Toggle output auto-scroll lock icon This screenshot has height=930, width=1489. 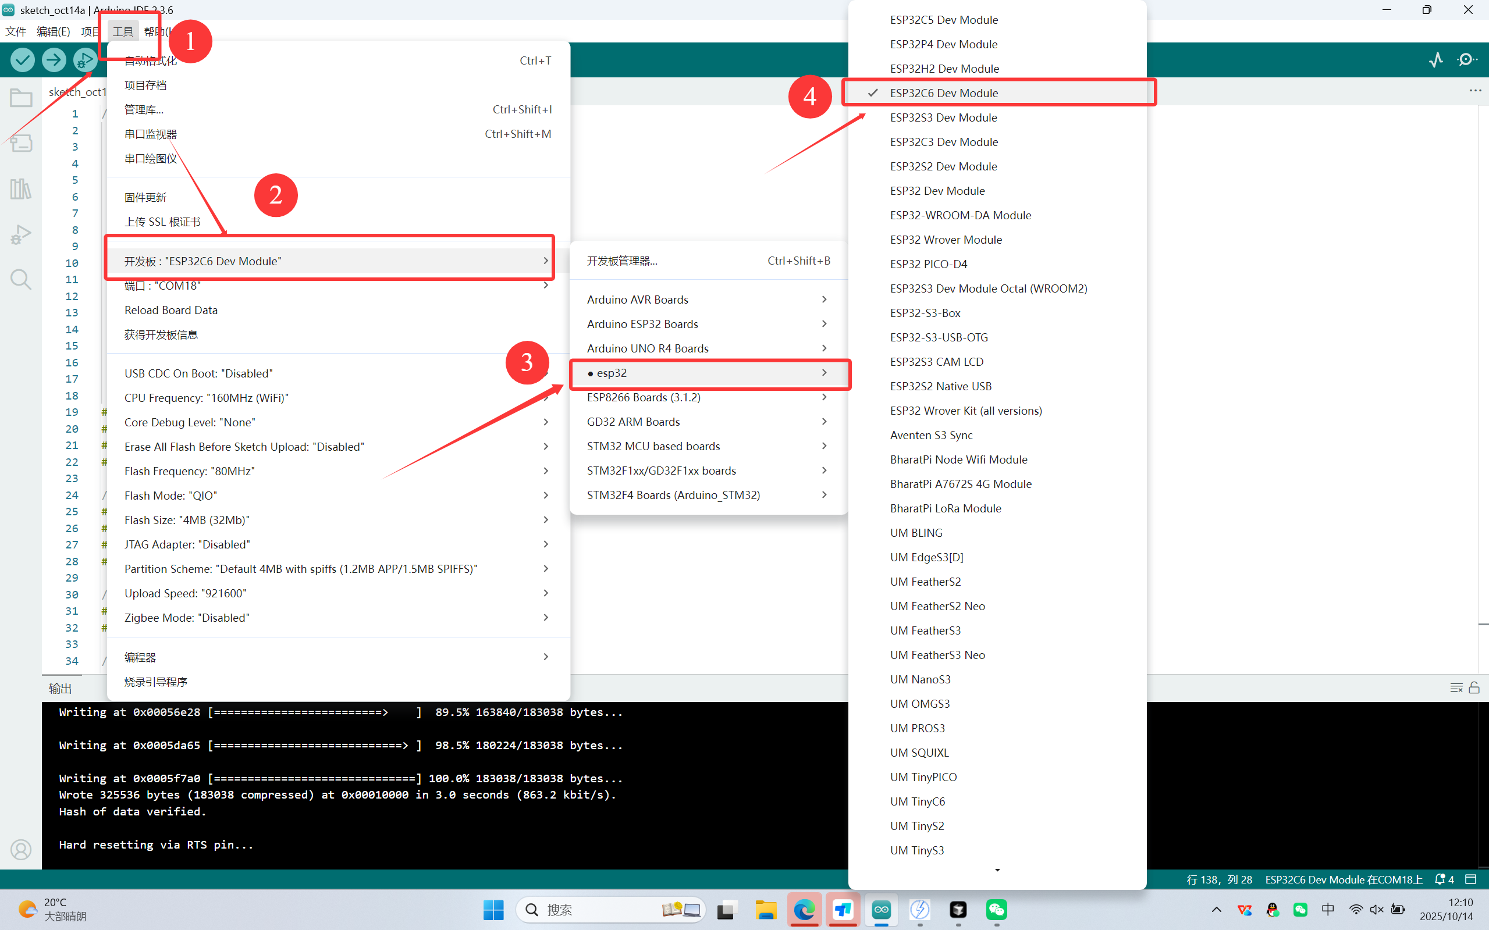pos(1474,687)
